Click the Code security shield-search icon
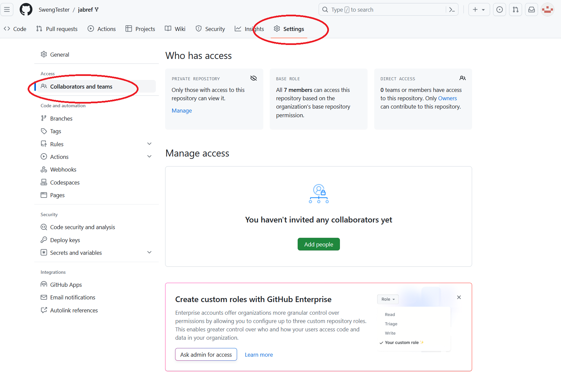The image size is (561, 373). click(44, 227)
